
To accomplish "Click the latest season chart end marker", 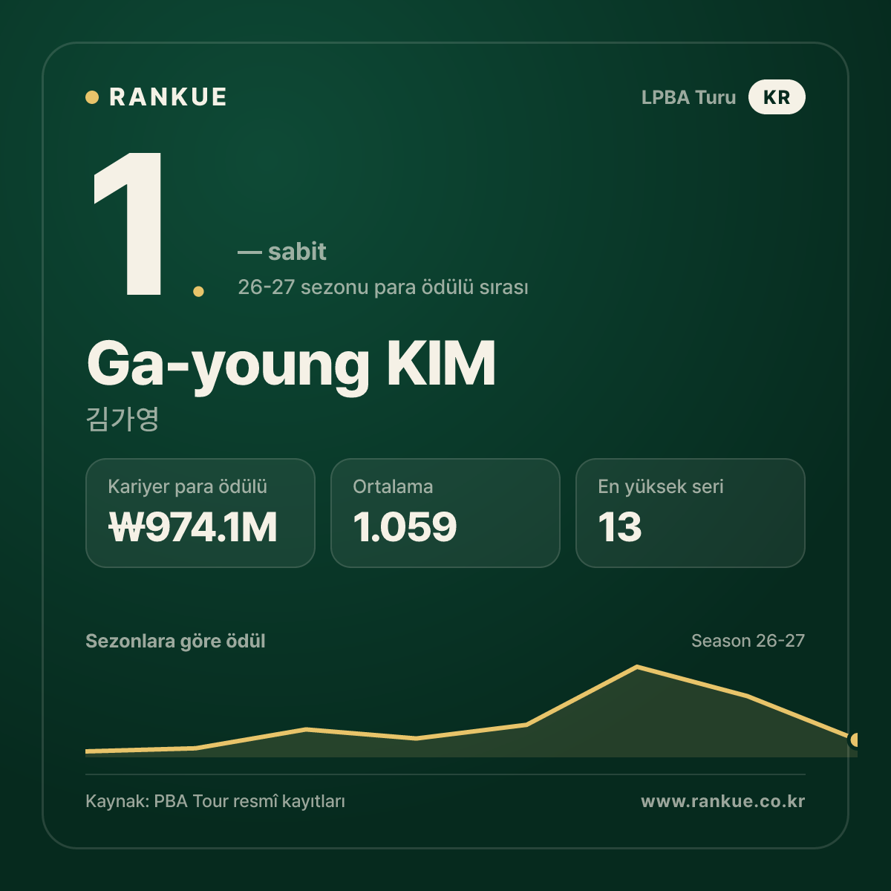I will tap(854, 740).
